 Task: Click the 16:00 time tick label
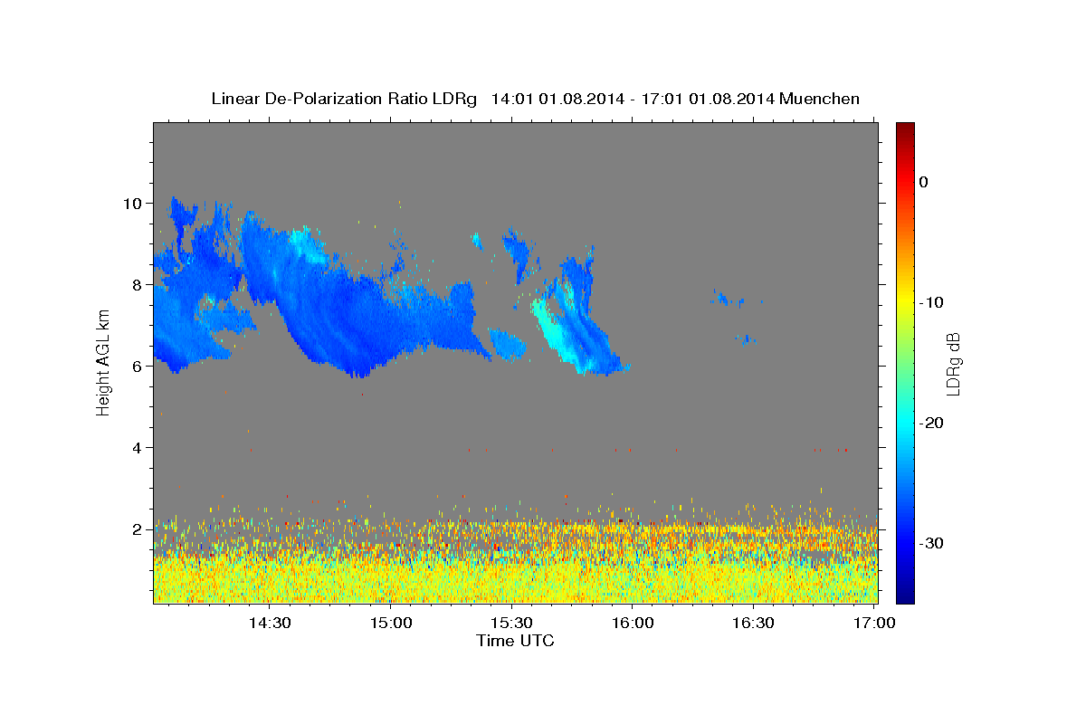tap(633, 623)
